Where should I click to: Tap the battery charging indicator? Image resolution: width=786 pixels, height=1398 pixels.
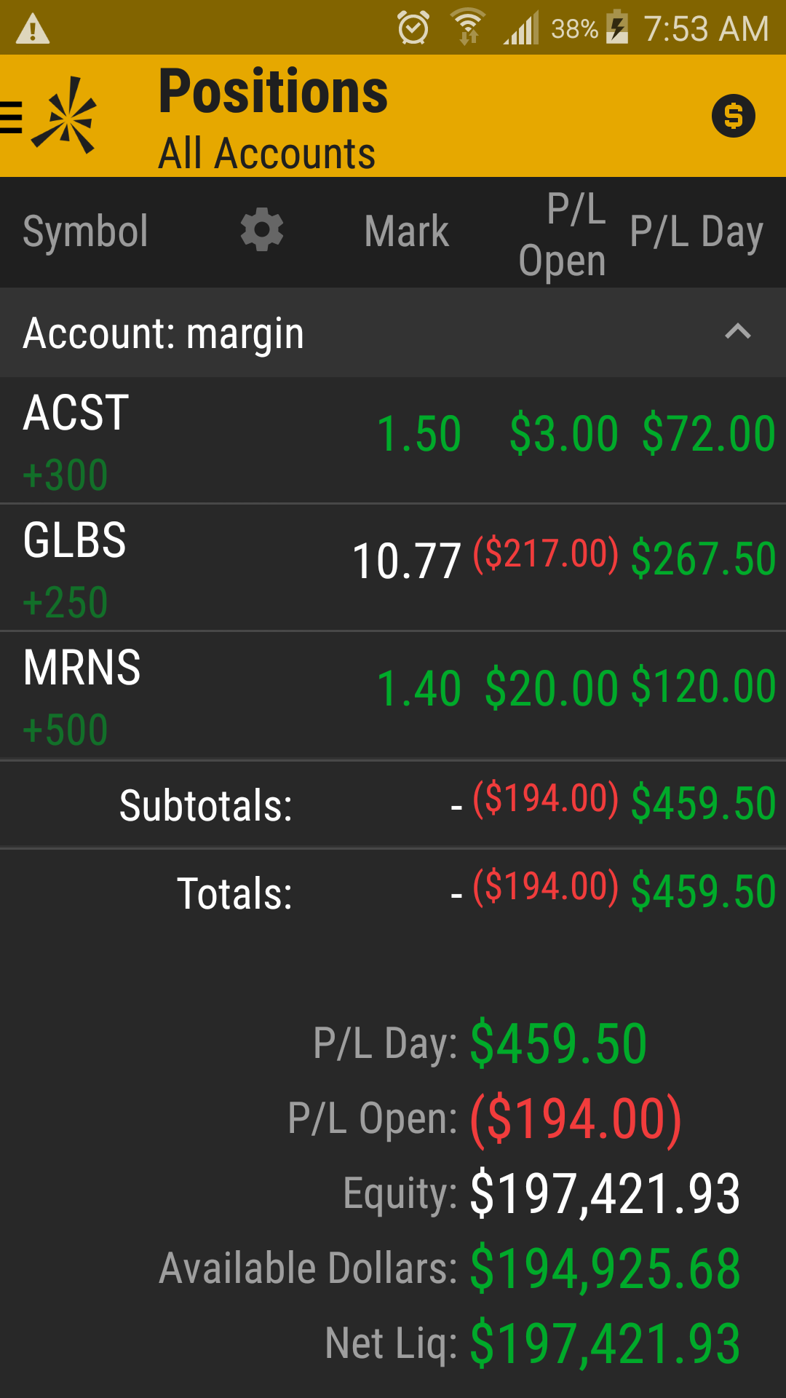(x=617, y=28)
